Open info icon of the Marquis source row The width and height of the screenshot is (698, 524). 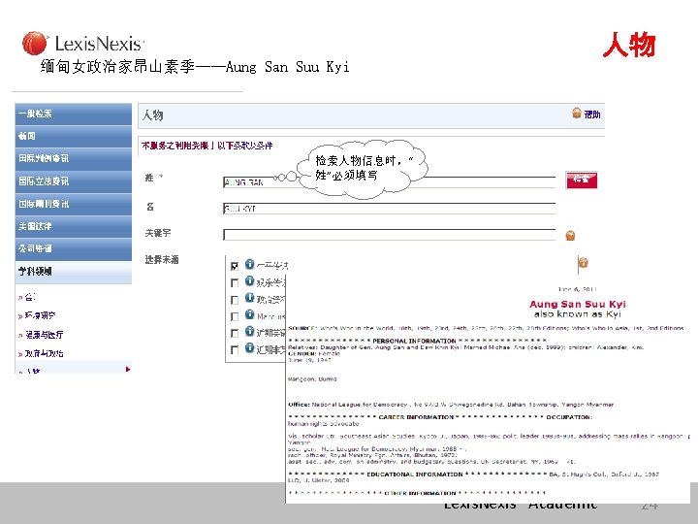click(250, 314)
